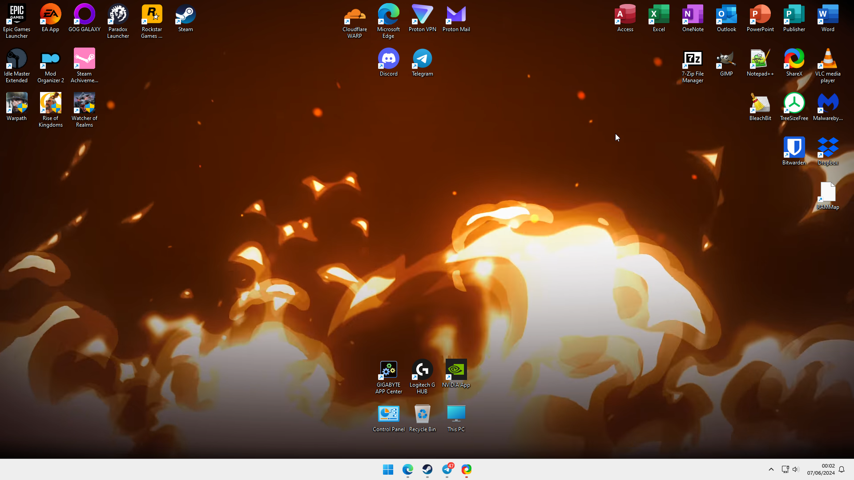Expand the hidden system tray icons
854x480 pixels.
[771, 469]
